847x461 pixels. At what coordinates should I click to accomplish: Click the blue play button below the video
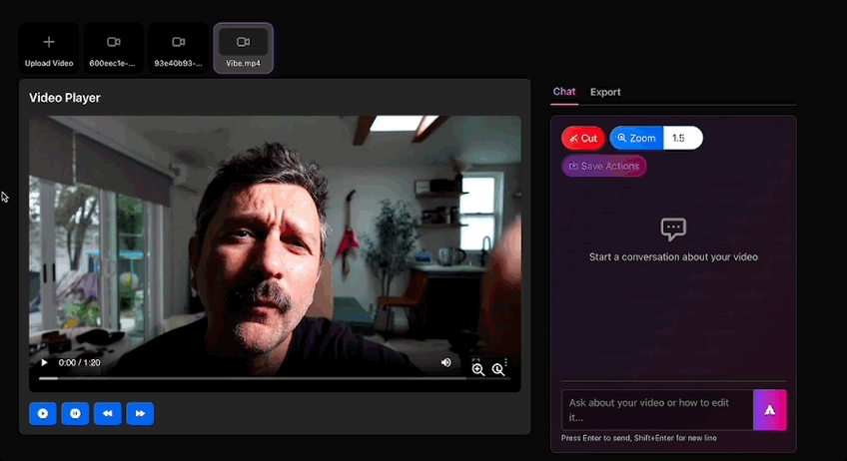[43, 413]
